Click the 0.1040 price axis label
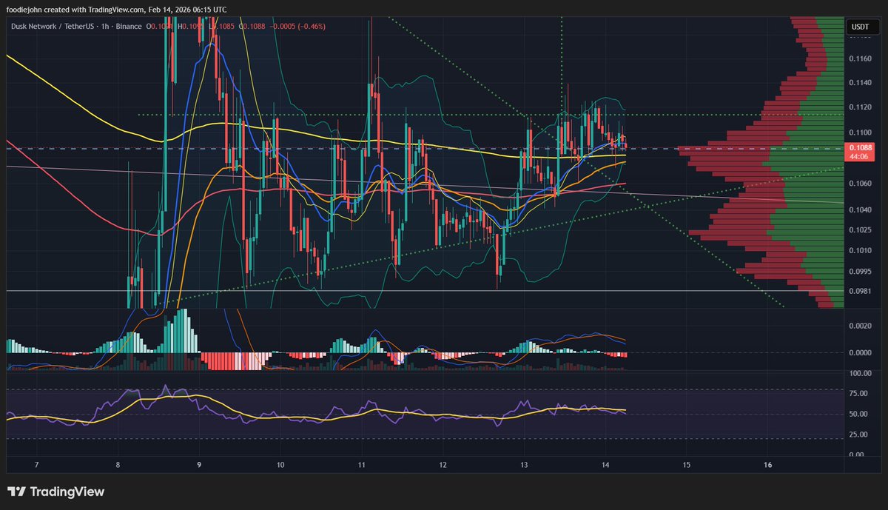The image size is (888, 510). pyautogui.click(x=860, y=210)
